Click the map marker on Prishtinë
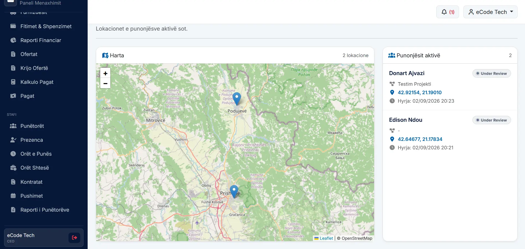Image resolution: width=525 pixels, height=249 pixels. click(x=234, y=191)
